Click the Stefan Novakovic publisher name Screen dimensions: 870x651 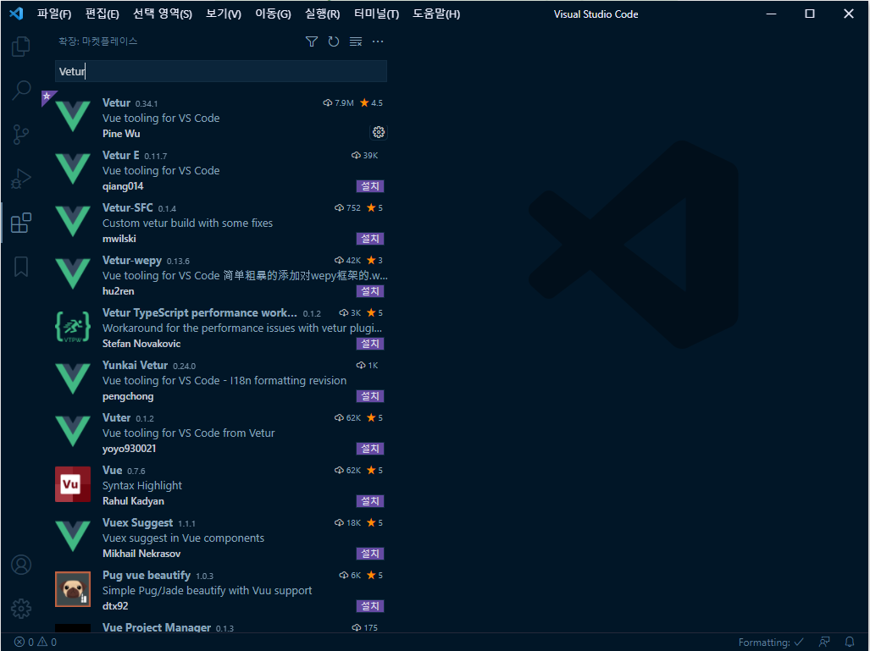click(141, 344)
